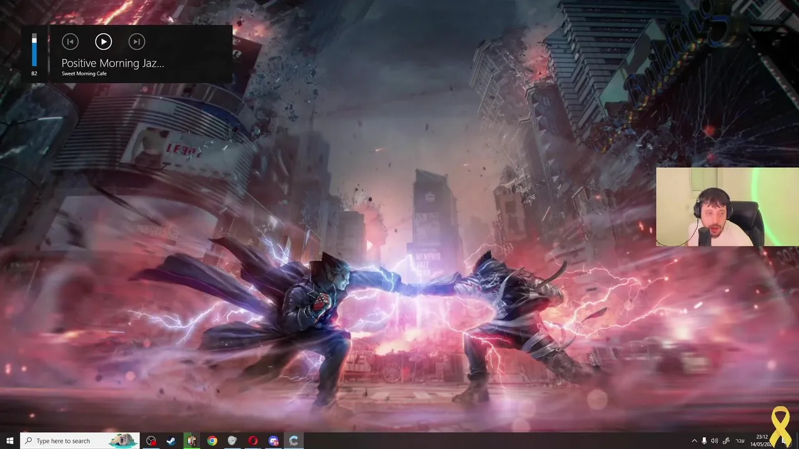This screenshot has height=449, width=799.
Task: Play the Positive Morning Jazz track
Action: [x=104, y=42]
